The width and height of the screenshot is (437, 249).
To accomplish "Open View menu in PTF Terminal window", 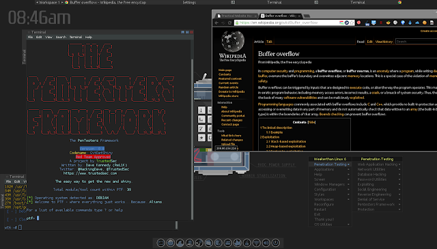I will click(x=48, y=37).
